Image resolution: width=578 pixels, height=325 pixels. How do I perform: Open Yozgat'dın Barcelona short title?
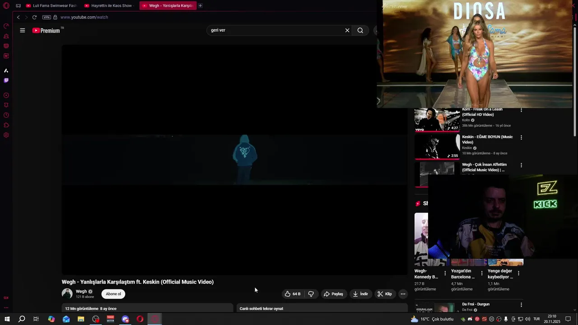coord(463,274)
